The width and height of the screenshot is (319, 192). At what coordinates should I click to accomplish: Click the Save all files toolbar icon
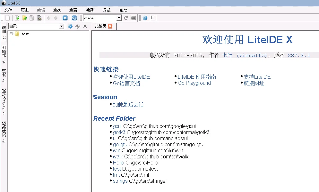point(39,18)
